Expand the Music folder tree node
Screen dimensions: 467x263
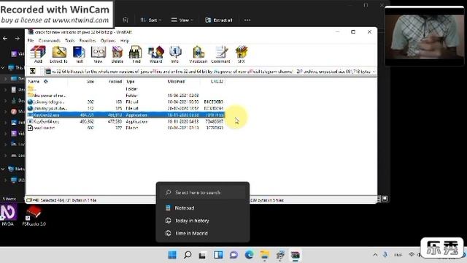pos(5,112)
